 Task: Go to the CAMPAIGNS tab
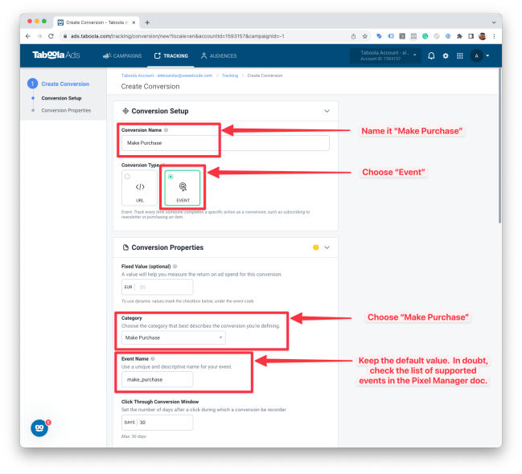tap(122, 56)
